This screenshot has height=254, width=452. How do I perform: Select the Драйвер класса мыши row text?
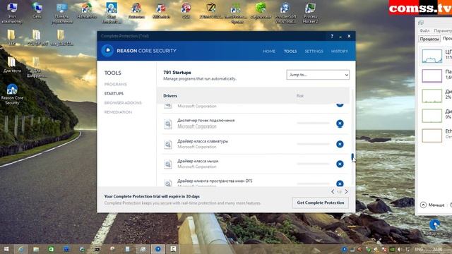[198, 161]
